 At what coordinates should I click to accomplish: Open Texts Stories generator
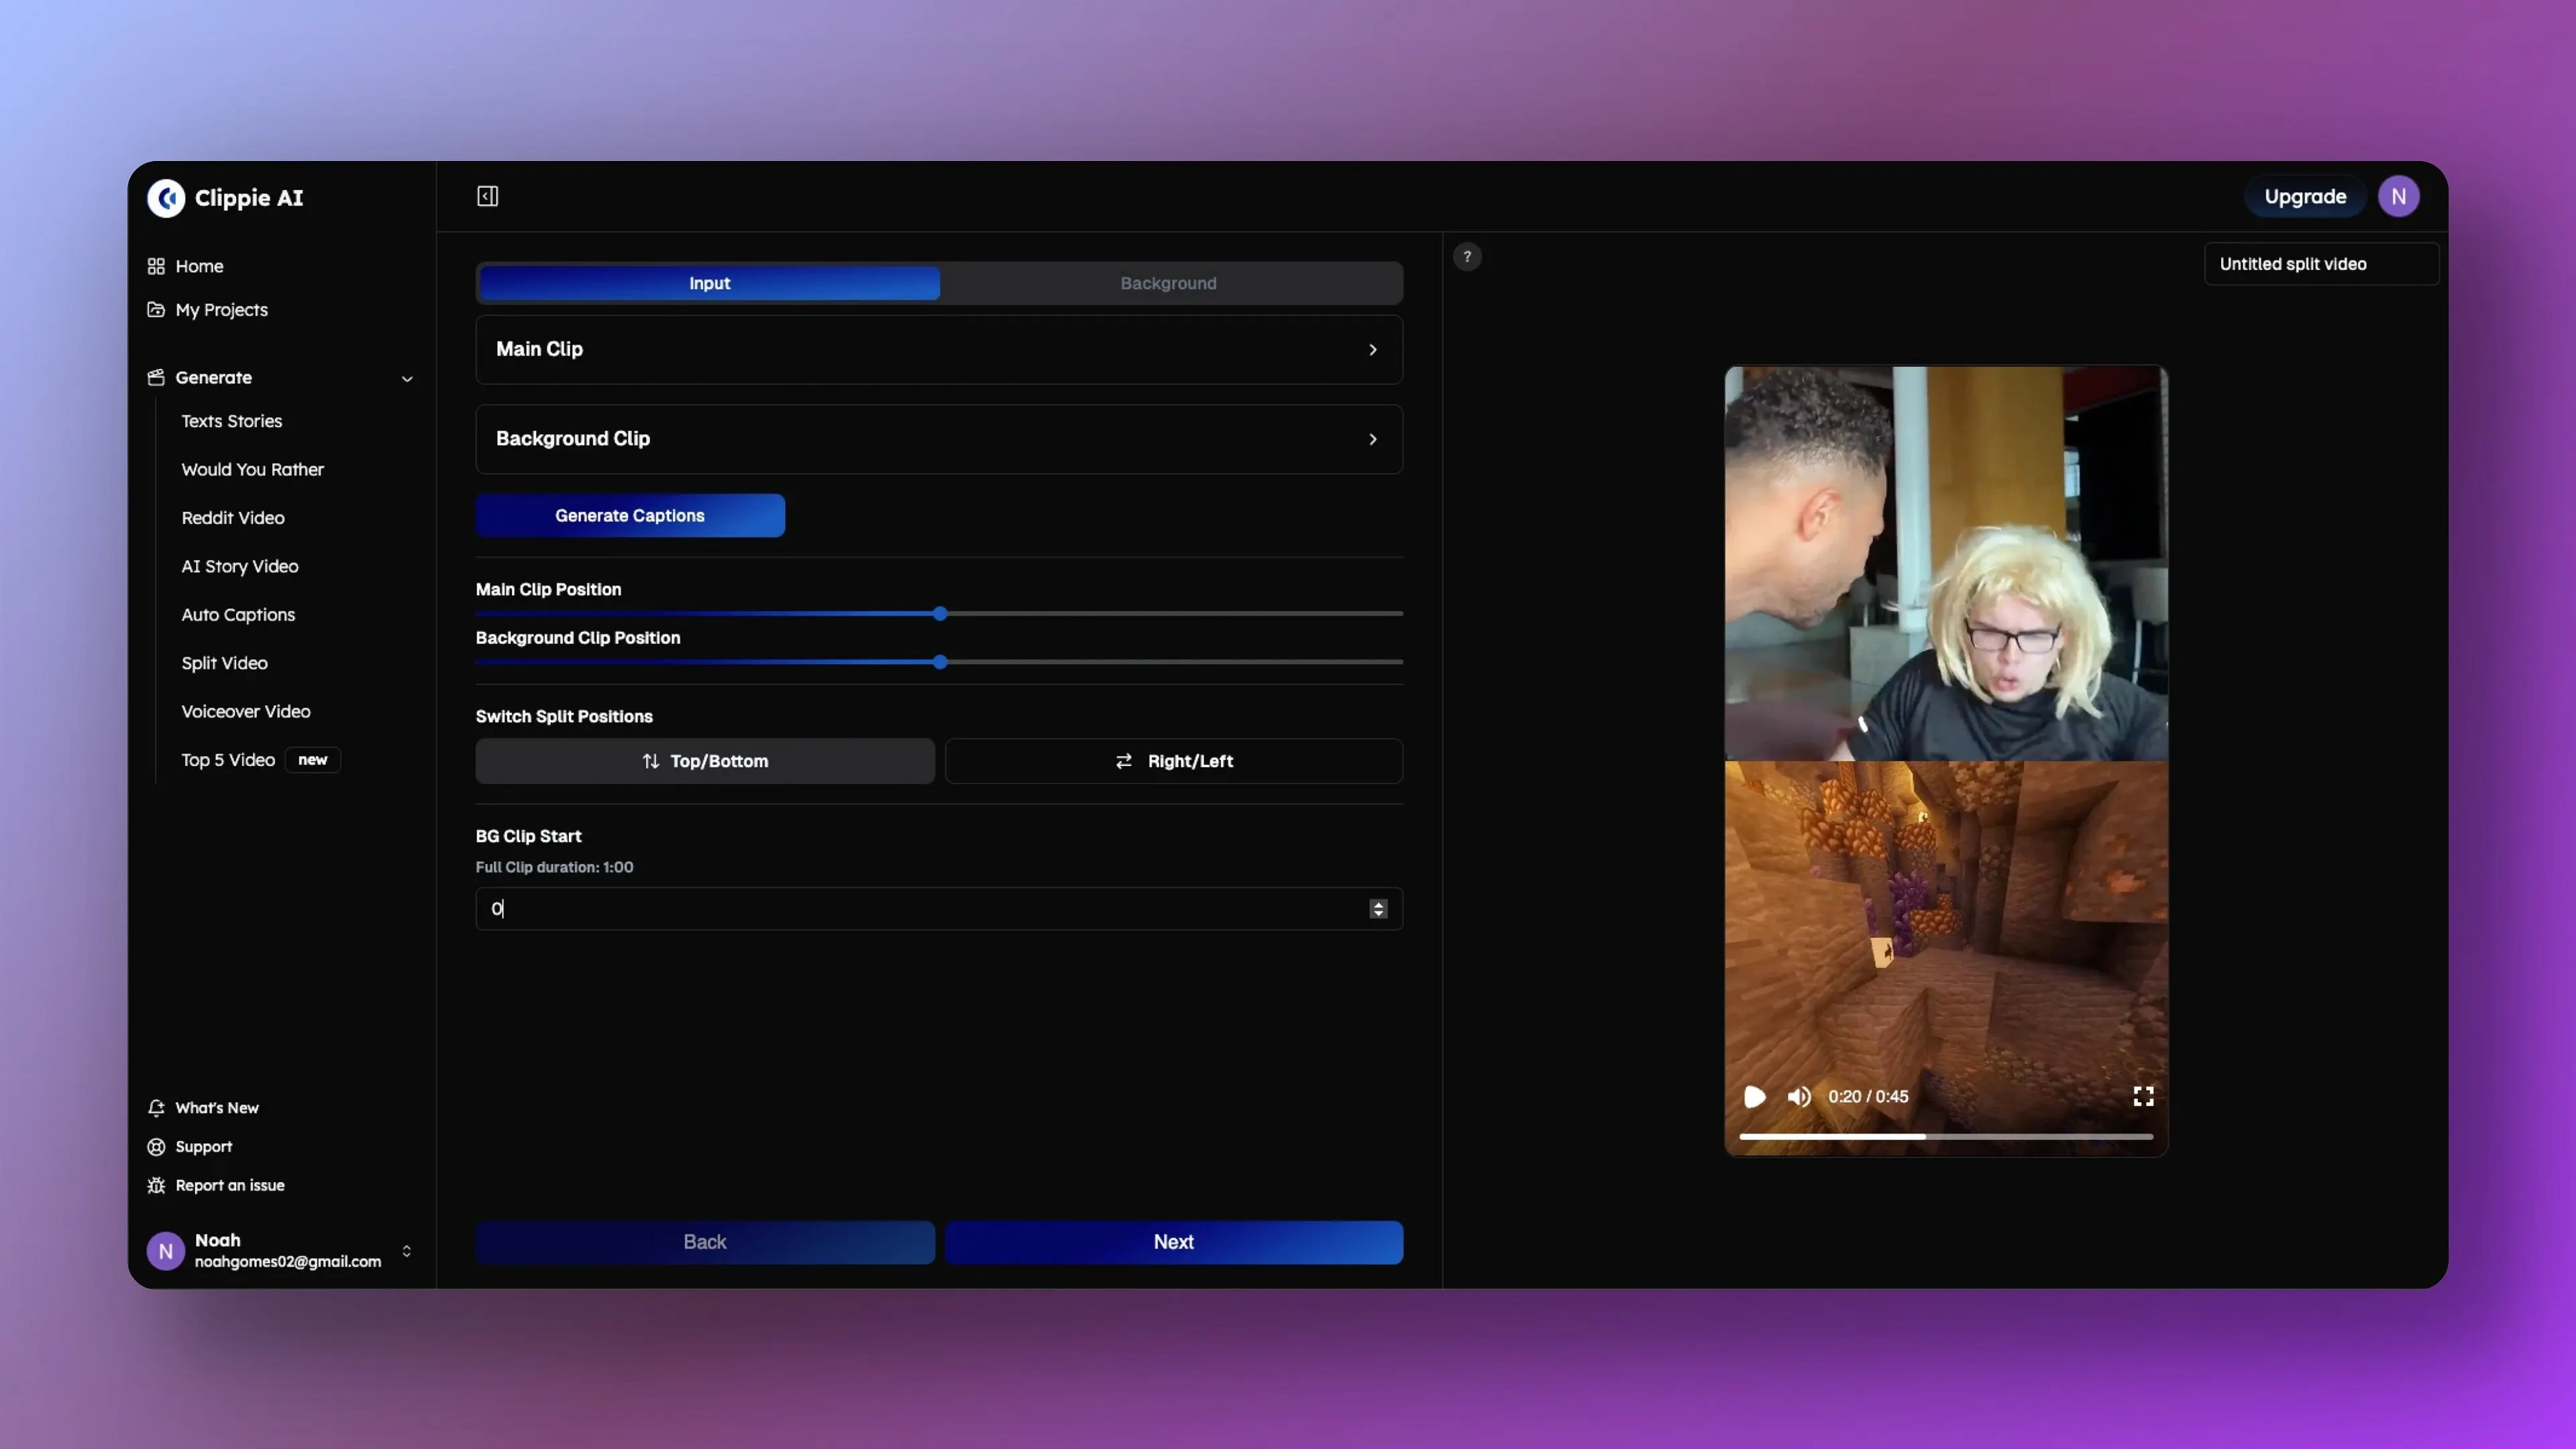pos(231,421)
